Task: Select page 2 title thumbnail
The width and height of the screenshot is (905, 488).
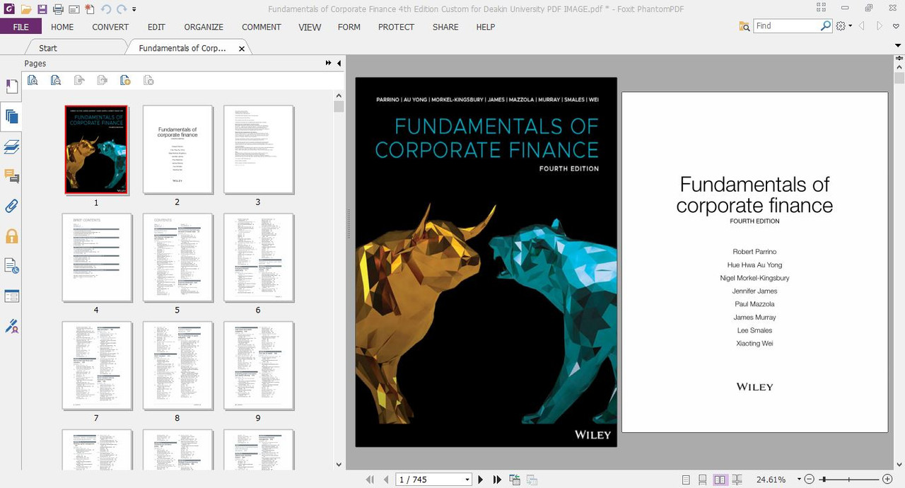Action: pyautogui.click(x=177, y=149)
